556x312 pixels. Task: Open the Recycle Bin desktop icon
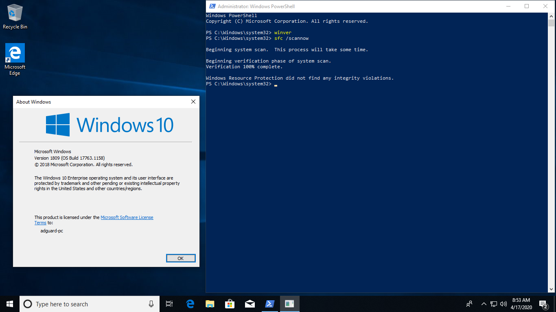pos(15,17)
